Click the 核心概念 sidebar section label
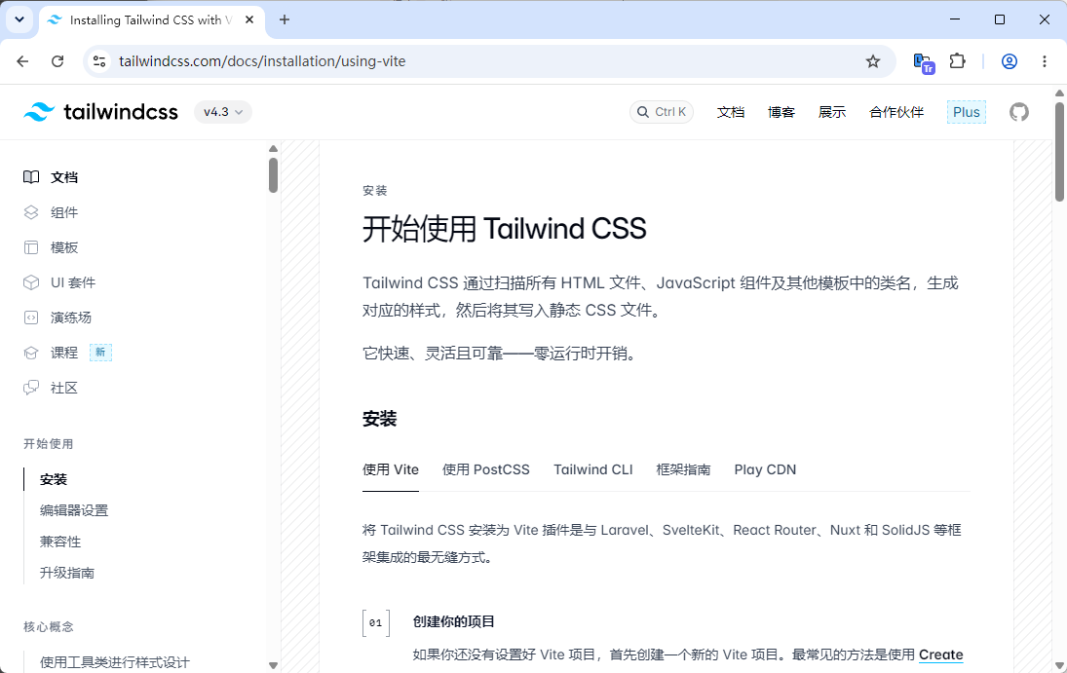 click(49, 626)
